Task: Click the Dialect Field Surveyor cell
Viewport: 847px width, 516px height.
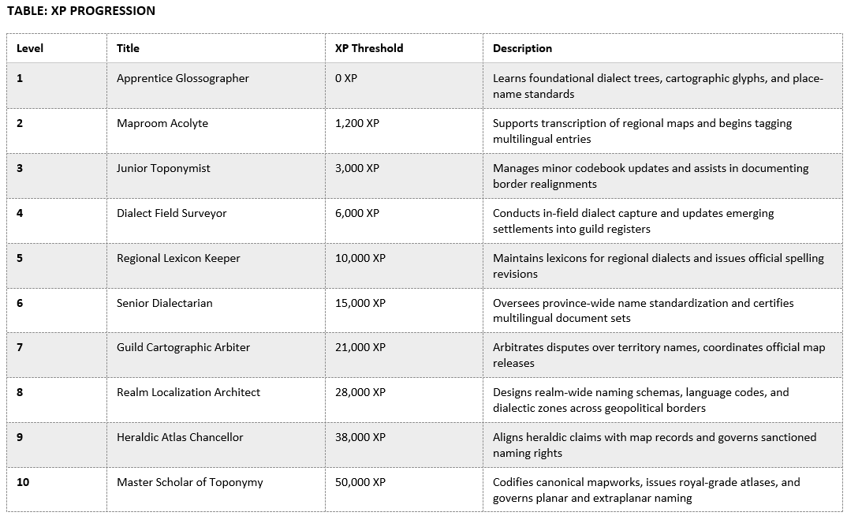Action: click(171, 213)
